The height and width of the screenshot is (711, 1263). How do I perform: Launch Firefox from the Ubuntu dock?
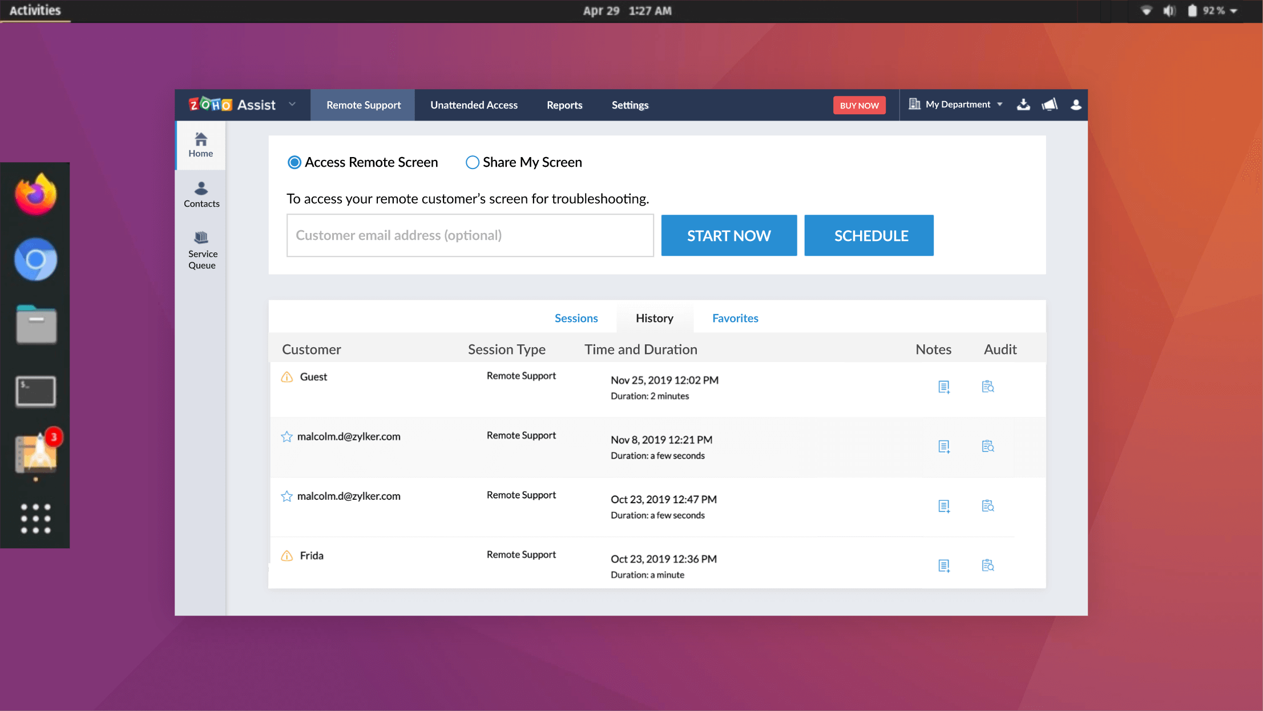[35, 194]
